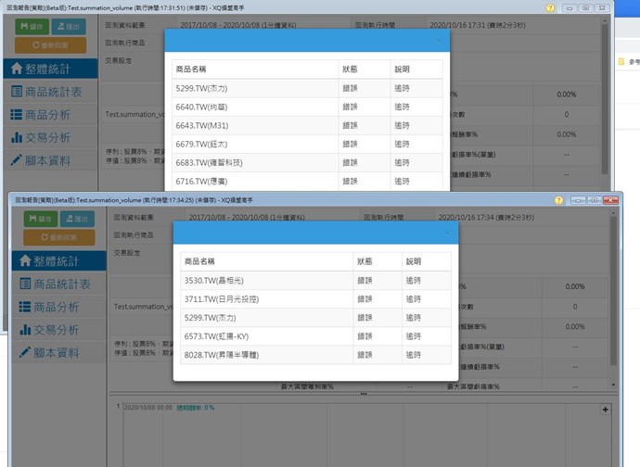Select row 8028.TW in front dialog
This screenshot has height=467, width=640.
(x=316, y=355)
